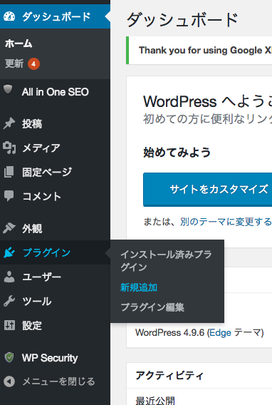Open the メディア library menu
The image size is (272, 405).
click(55, 148)
